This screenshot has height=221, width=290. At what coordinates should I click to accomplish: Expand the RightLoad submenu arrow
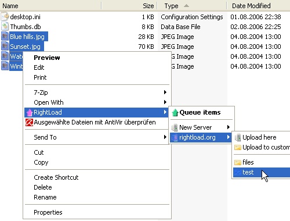(x=165, y=112)
